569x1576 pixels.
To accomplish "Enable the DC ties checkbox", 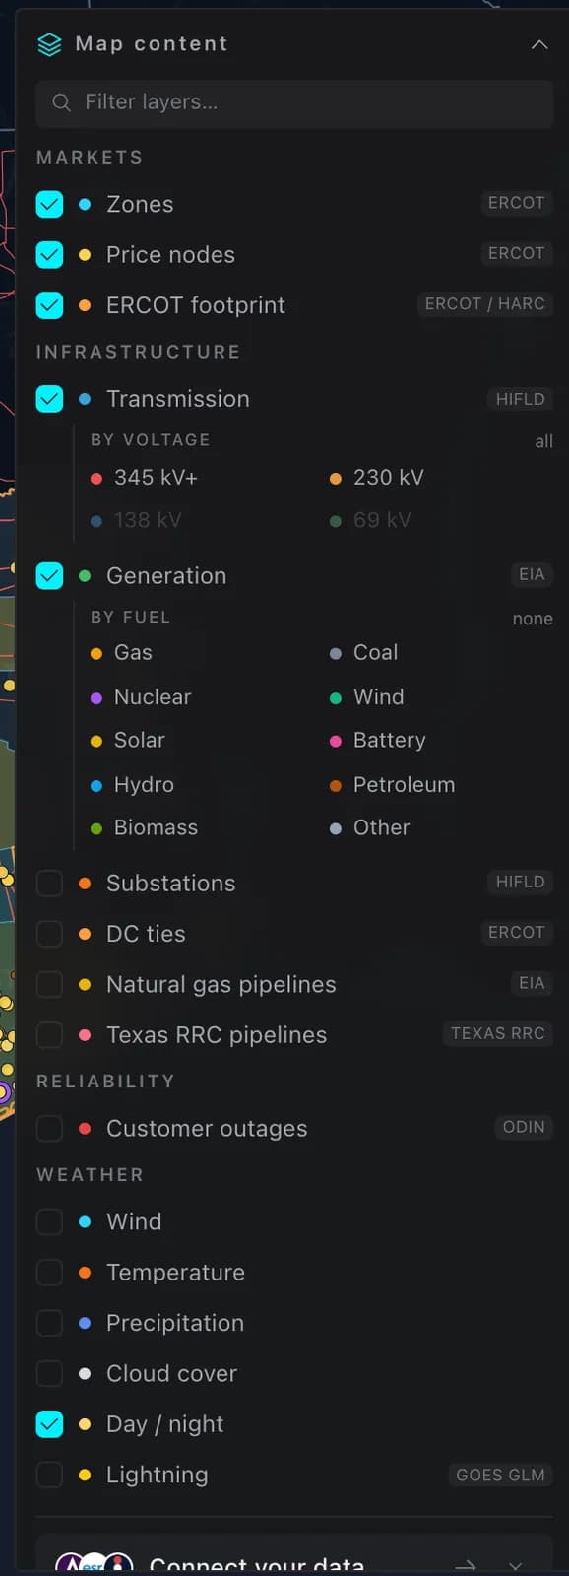I will (x=49, y=934).
